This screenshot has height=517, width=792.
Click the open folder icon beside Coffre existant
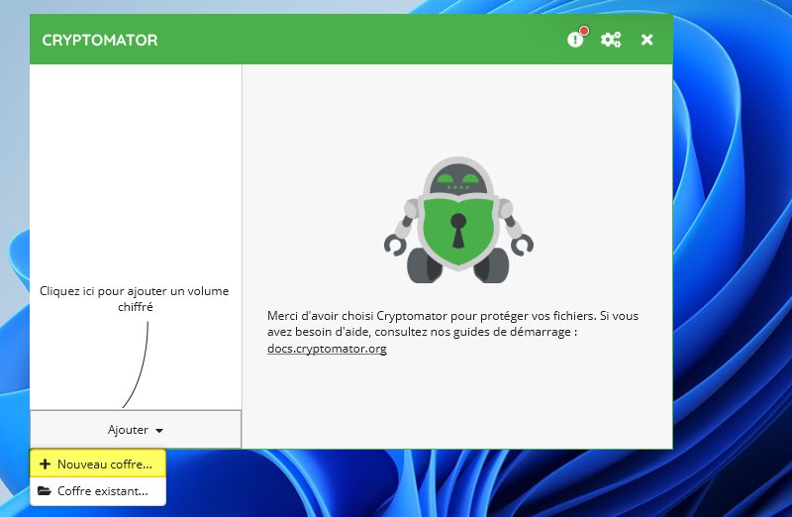[45, 491]
